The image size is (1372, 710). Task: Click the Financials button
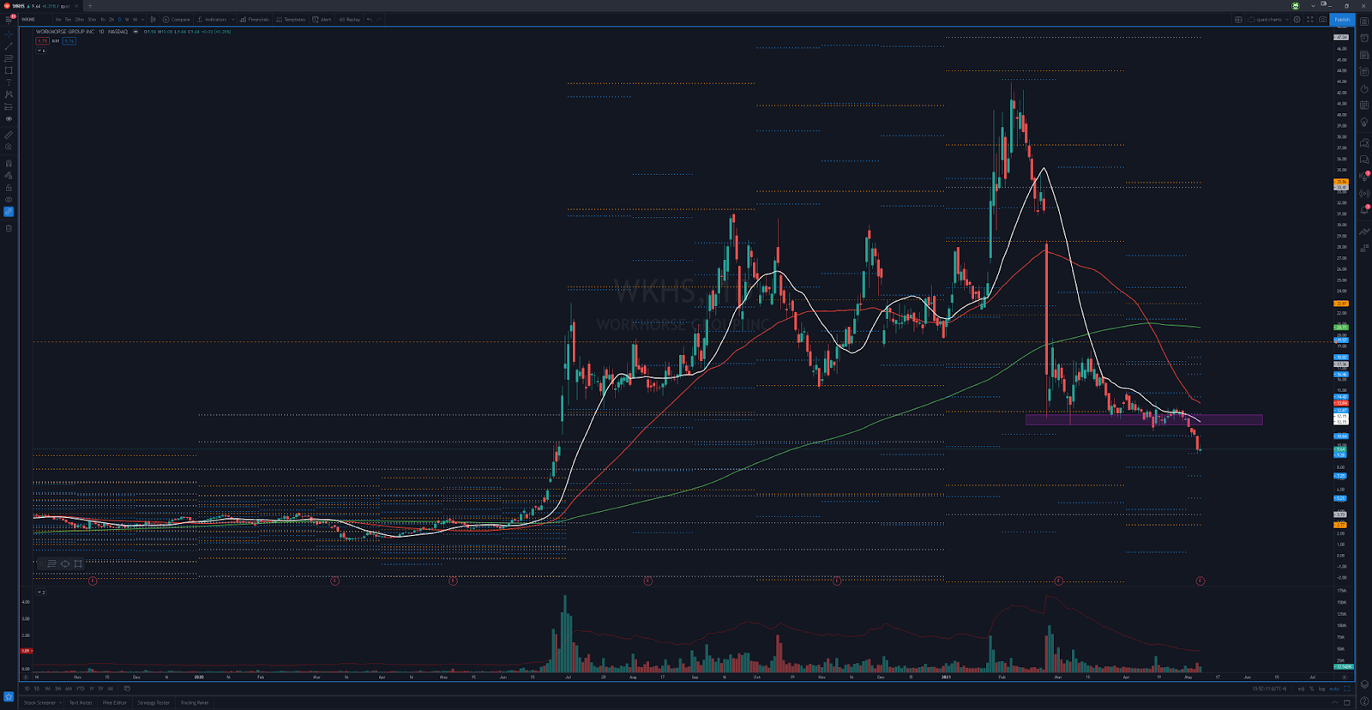(254, 19)
